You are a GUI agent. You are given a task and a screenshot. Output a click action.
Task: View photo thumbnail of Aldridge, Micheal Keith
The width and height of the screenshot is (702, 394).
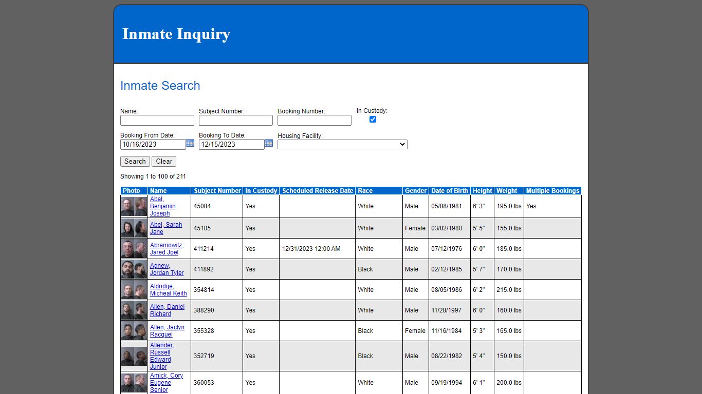tap(134, 290)
